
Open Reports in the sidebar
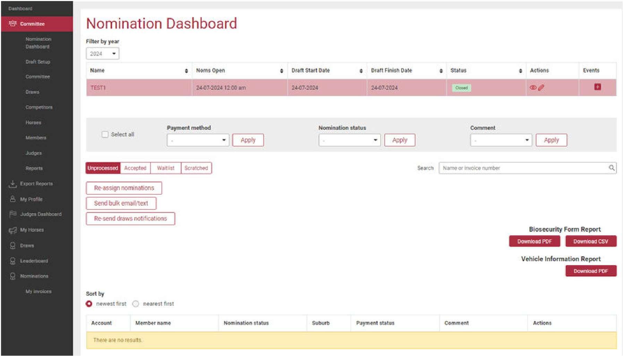[x=34, y=168]
